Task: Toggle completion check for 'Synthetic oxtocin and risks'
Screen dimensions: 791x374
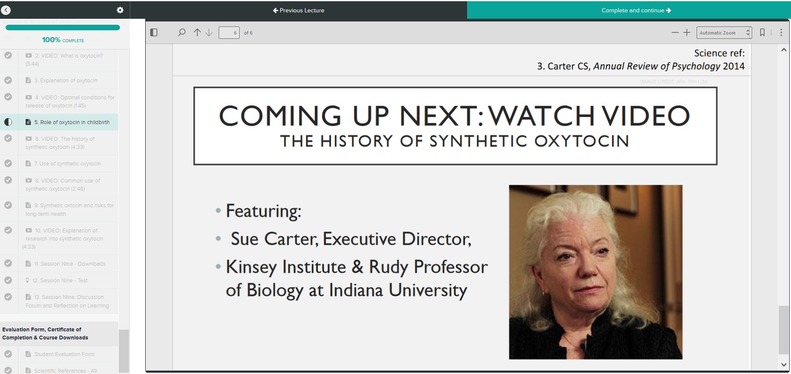Action: pos(8,205)
